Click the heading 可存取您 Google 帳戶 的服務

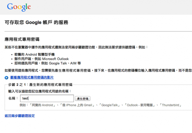click(36, 23)
